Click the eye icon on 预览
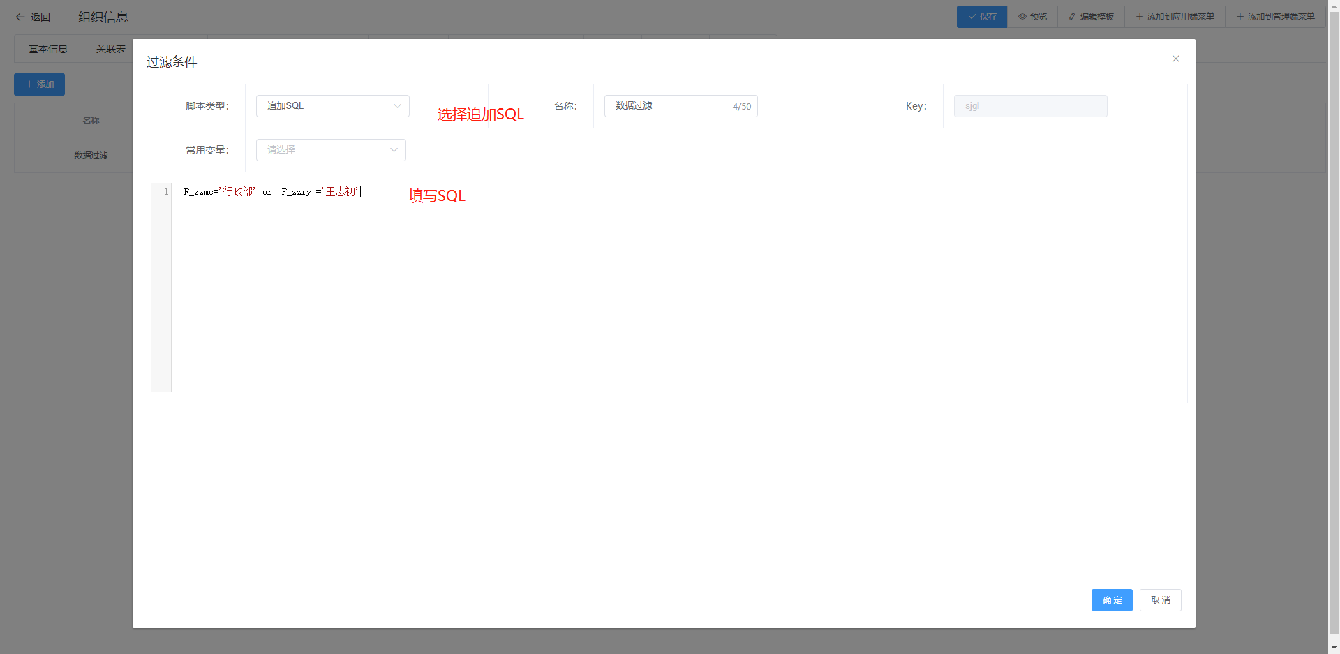Viewport: 1340px width, 654px height. click(1022, 17)
